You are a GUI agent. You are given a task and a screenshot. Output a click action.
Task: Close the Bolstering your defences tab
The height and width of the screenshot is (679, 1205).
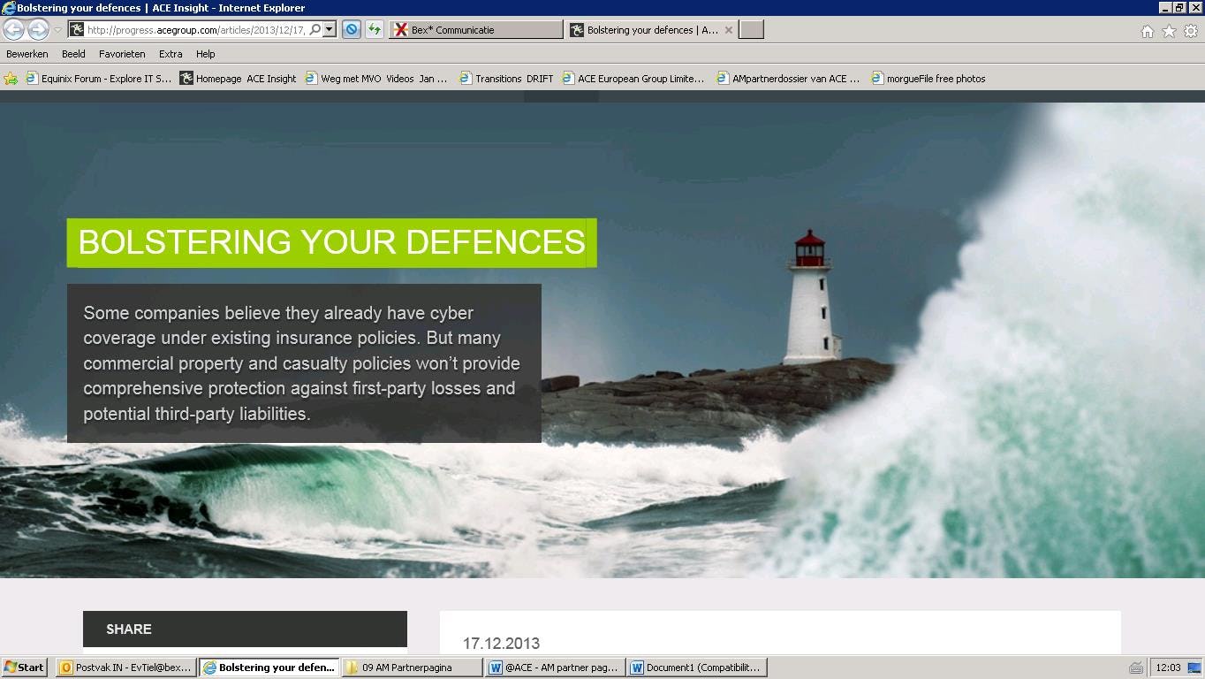tap(729, 30)
